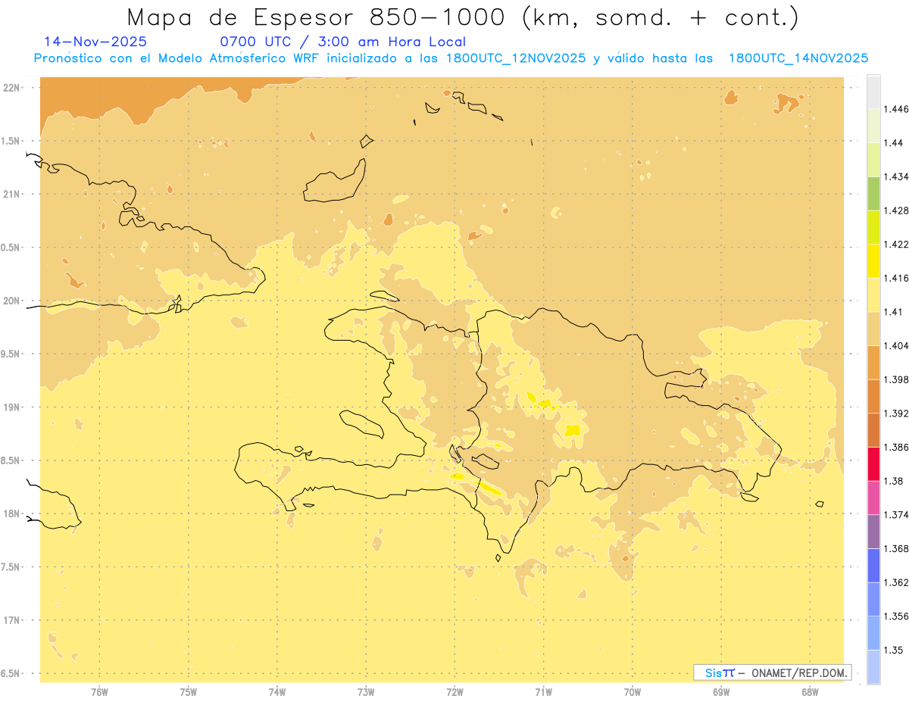
Task: Click the '1.392' colorbar value
Action: 895,413
